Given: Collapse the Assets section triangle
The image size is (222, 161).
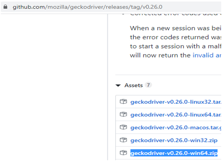Looking at the screenshot, I should tap(118, 85).
